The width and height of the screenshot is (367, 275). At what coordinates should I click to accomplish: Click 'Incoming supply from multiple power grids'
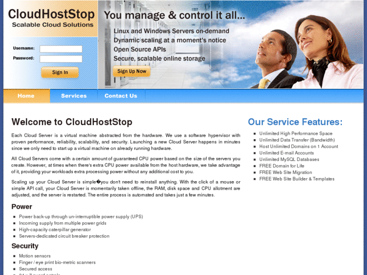63,223
